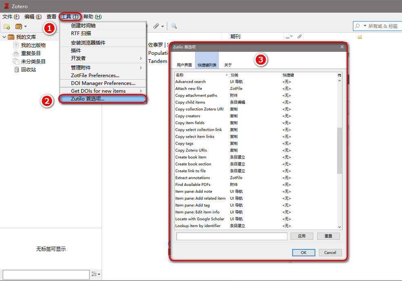Viewport: 402px width, 281px height.
Task: Open DOI Manager Preferences... menu entry
Action: [x=103, y=83]
